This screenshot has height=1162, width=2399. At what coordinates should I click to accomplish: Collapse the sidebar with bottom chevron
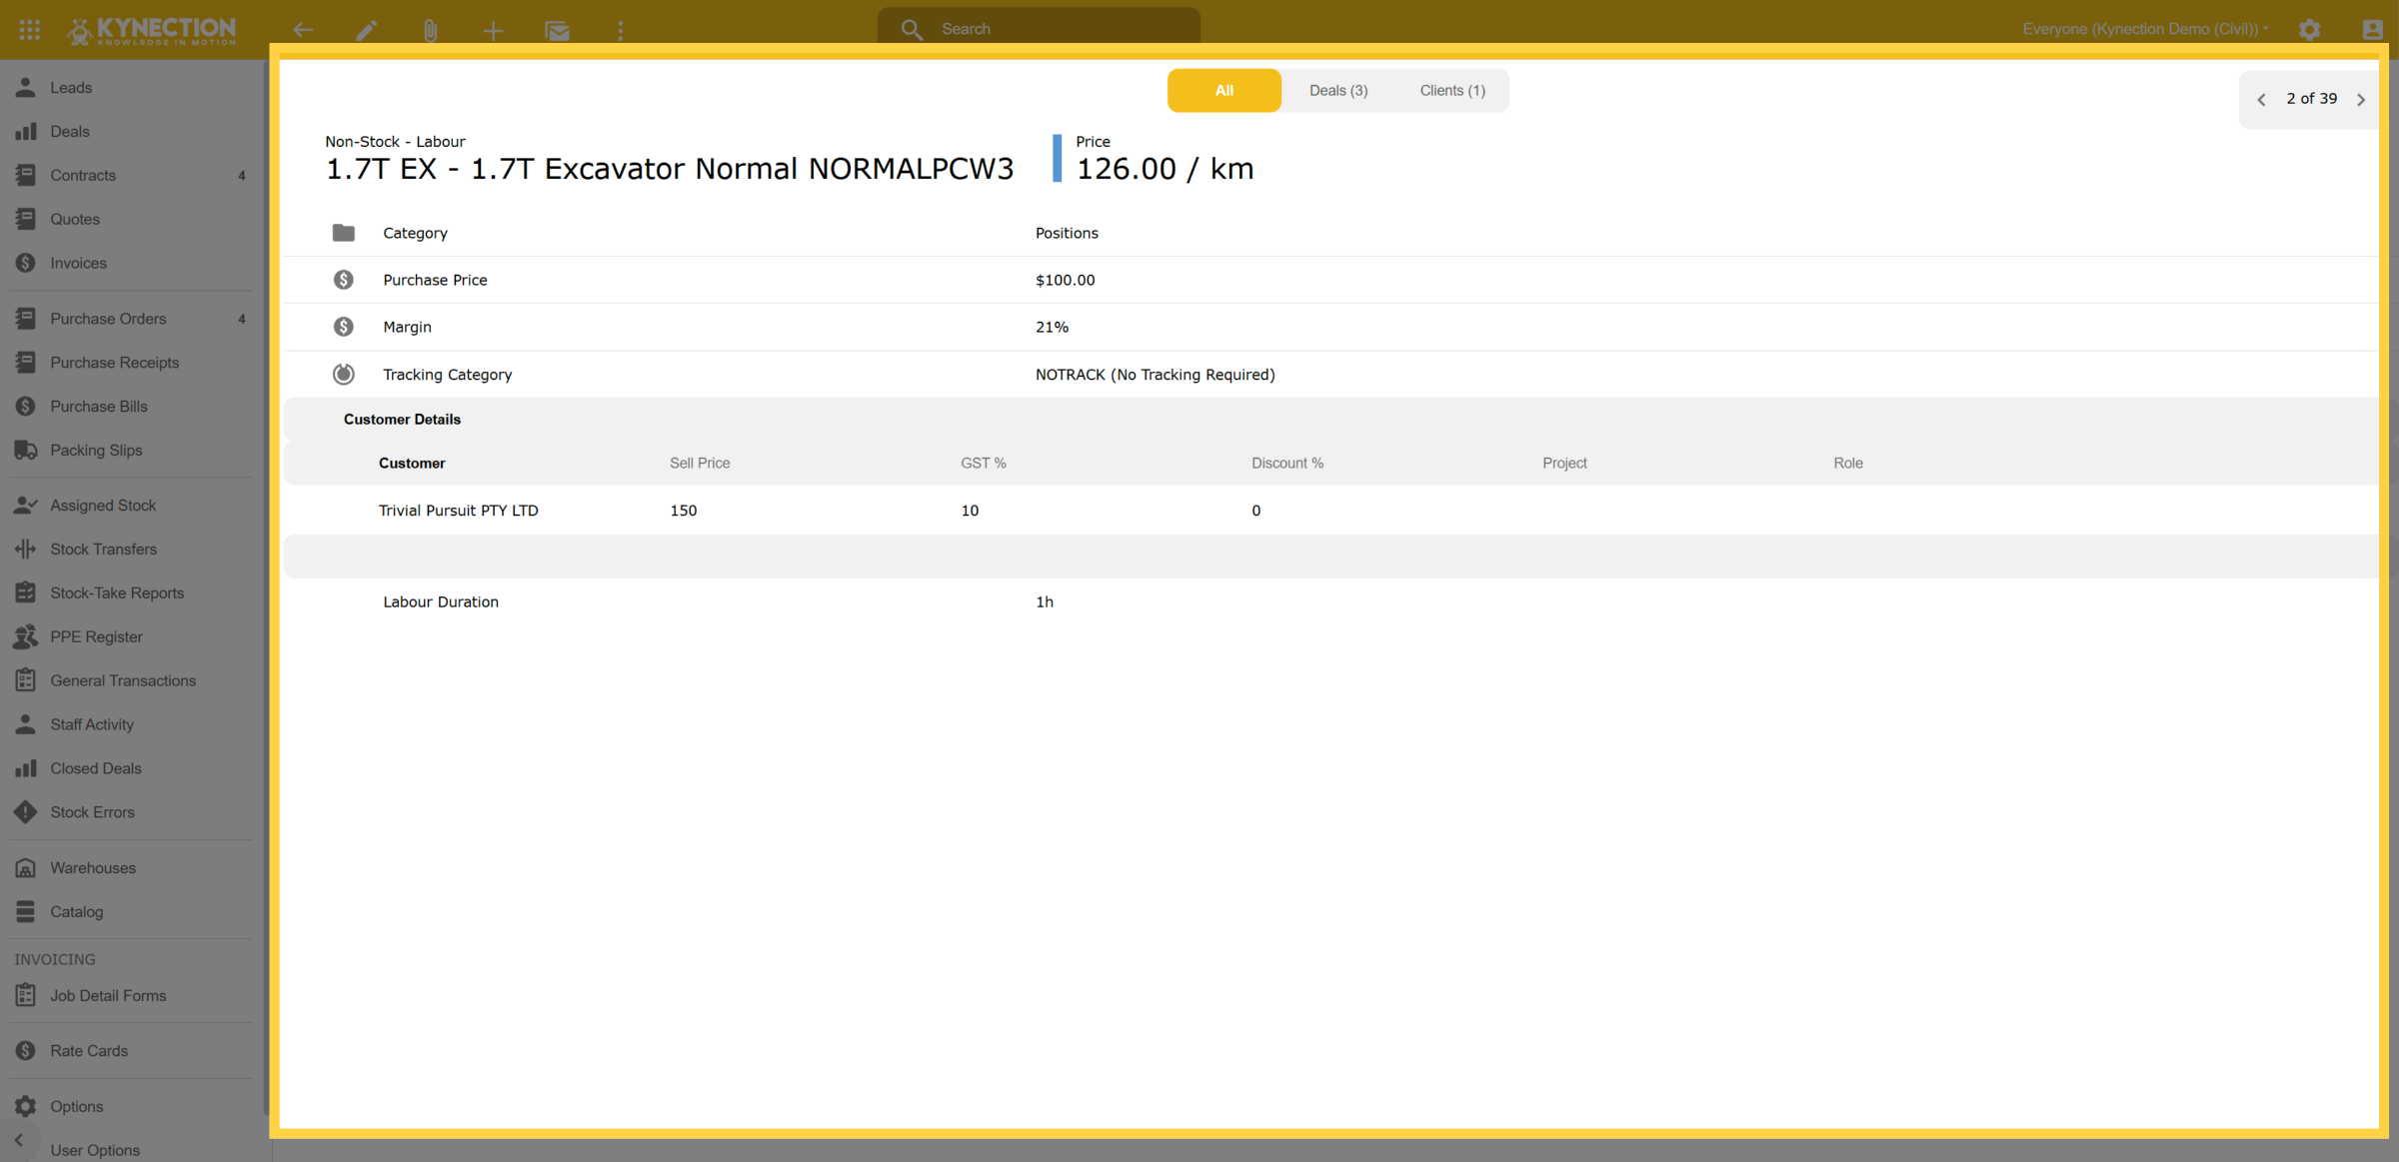tap(19, 1139)
